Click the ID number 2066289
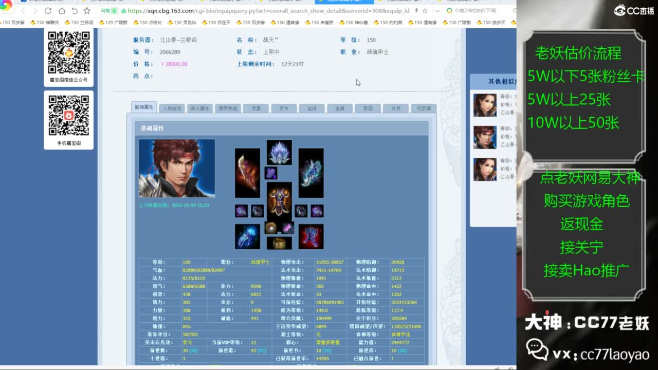The image size is (658, 370). pos(170,52)
